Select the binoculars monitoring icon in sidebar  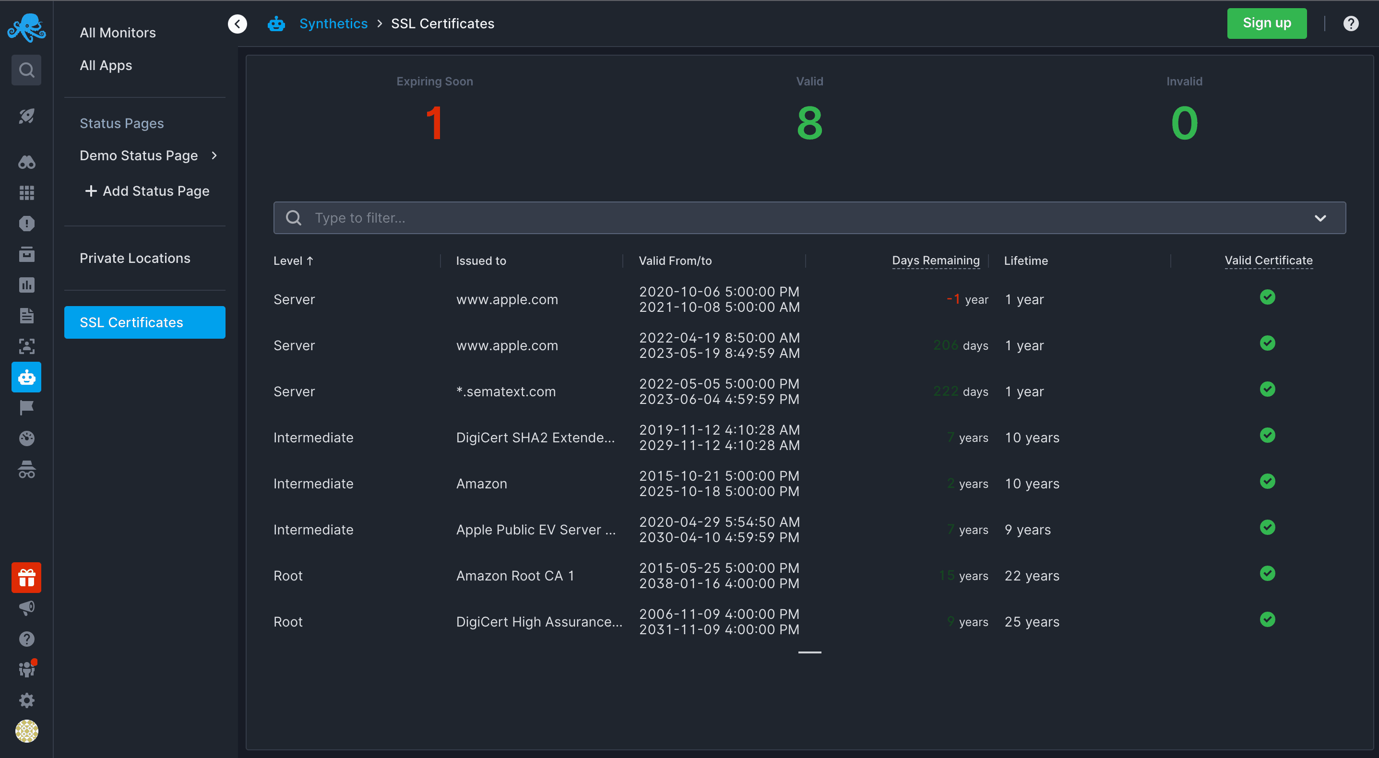click(26, 162)
